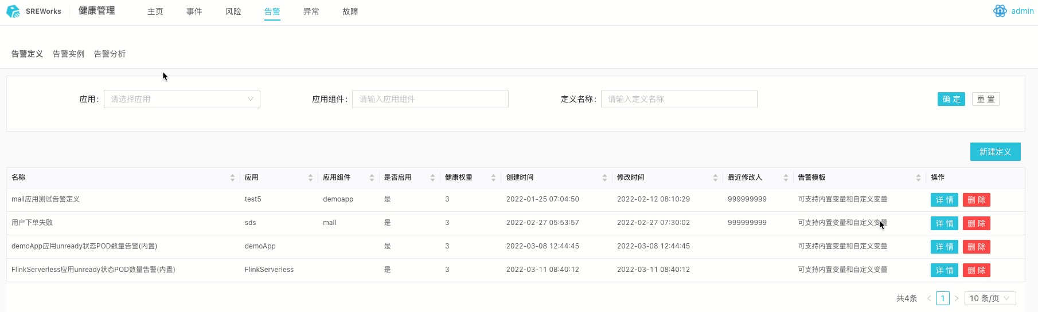Click the admin user avatar icon
The width and height of the screenshot is (1038, 312).
click(x=1000, y=11)
